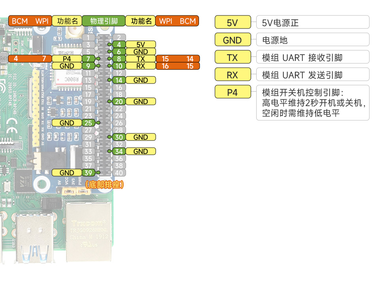
Task: Click the GND badge on pin 34
Action: tap(141, 151)
